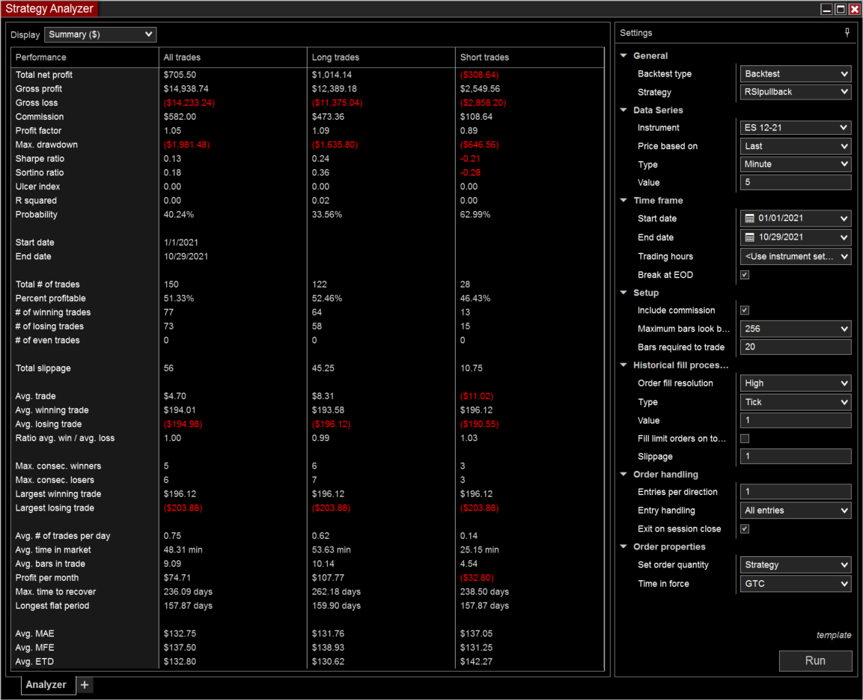The image size is (863, 700).
Task: Select the Long trades column header
Action: coord(381,57)
